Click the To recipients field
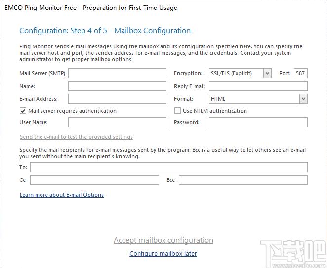 169,167
